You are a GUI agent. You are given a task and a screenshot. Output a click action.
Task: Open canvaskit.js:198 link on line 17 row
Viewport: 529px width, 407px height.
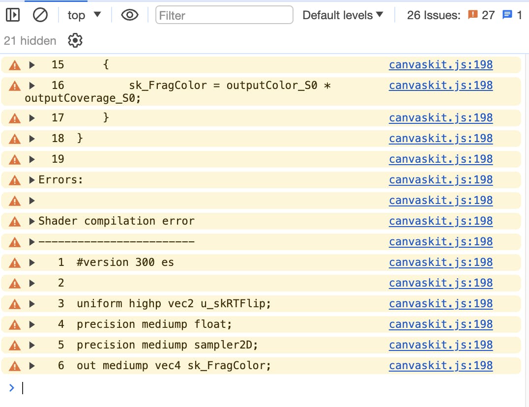click(x=441, y=117)
